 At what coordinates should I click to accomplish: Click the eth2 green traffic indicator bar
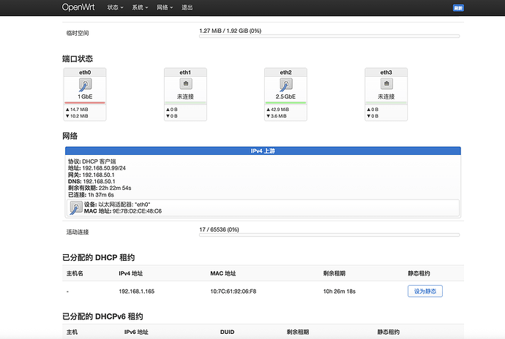[x=285, y=103]
